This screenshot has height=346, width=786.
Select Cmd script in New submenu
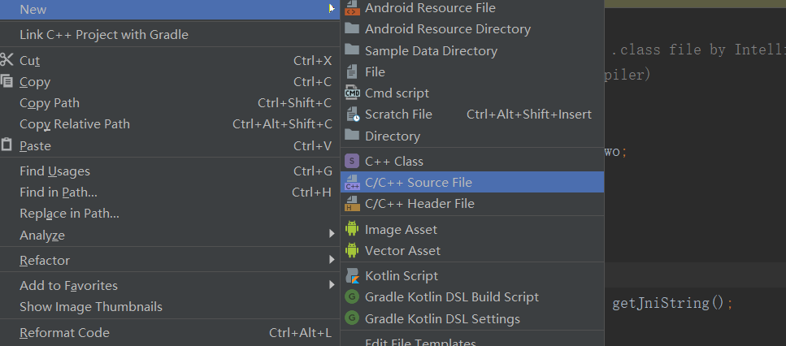pos(472,93)
